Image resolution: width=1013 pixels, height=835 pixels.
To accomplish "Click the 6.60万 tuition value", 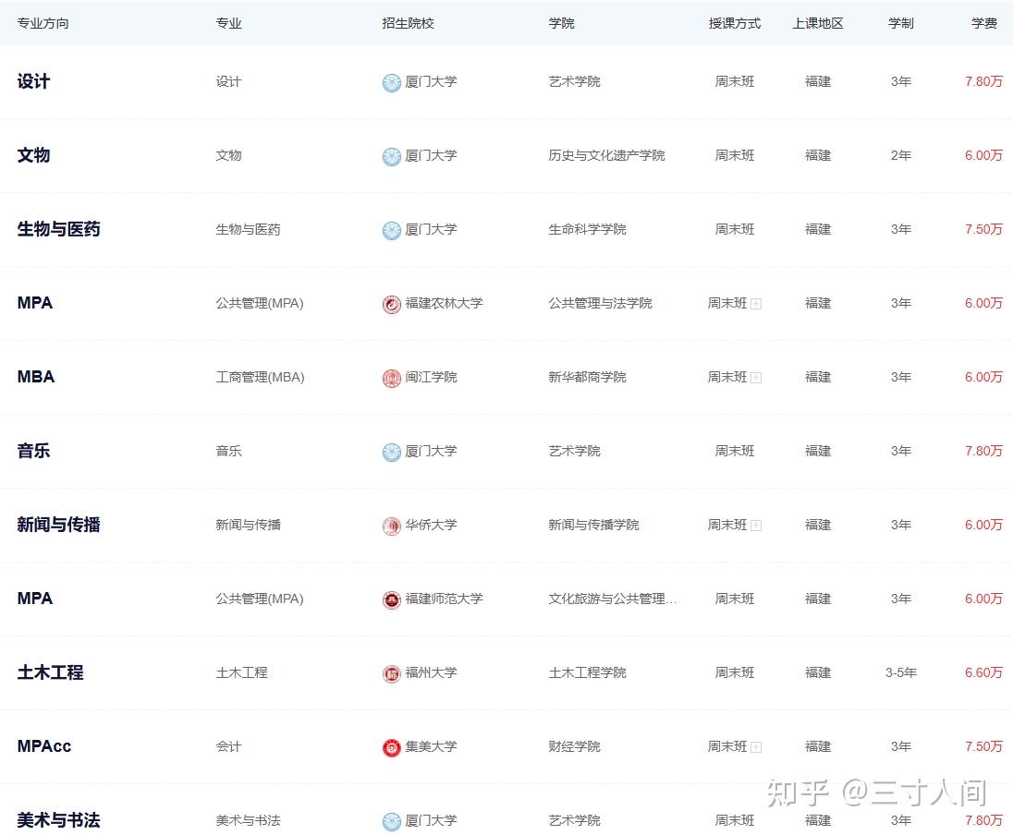I will pos(984,672).
